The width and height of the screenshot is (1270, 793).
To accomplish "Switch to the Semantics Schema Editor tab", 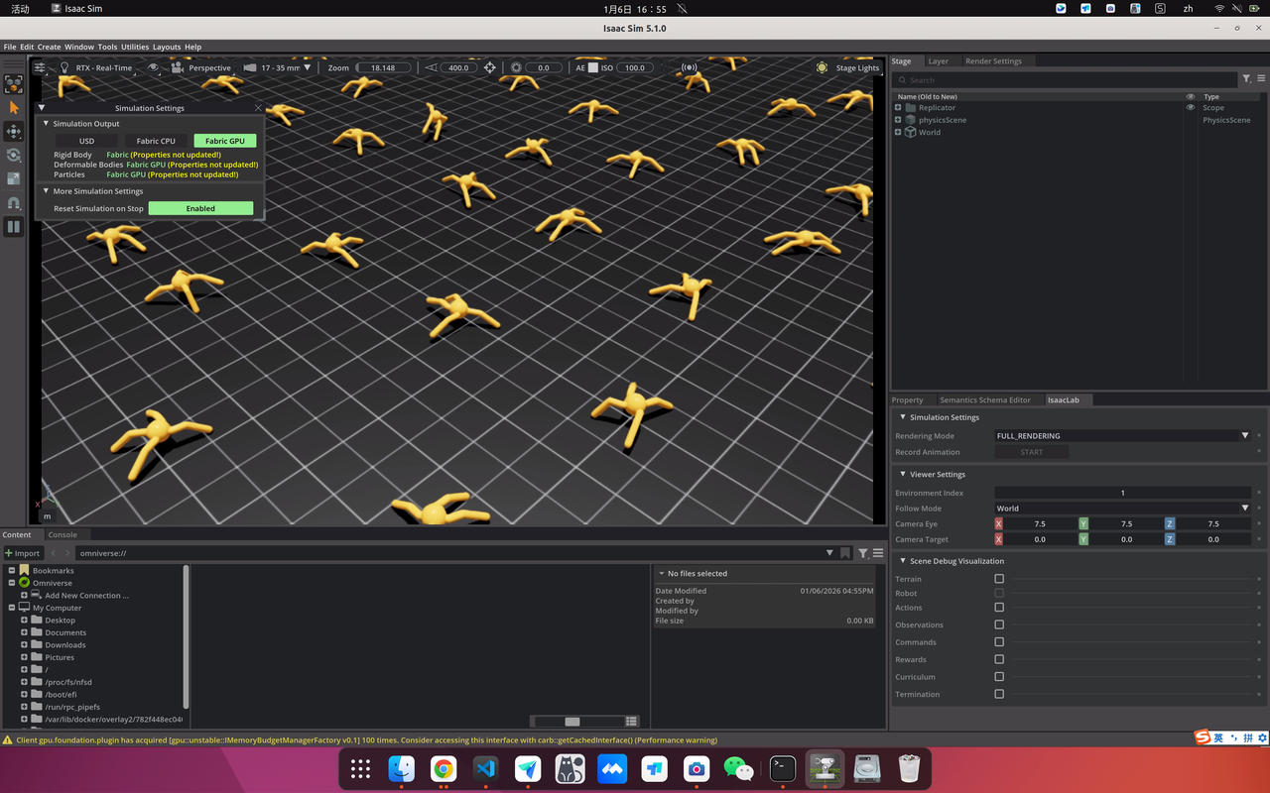I will click(985, 399).
